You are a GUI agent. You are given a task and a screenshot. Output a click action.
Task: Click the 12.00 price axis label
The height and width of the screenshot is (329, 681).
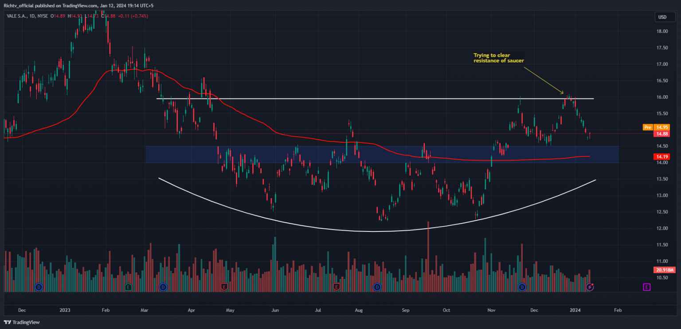click(x=662, y=228)
